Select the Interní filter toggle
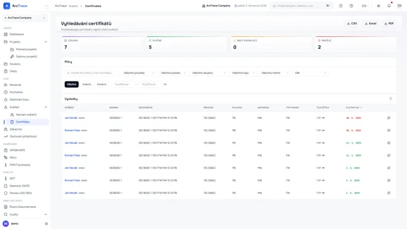The image size is (407, 229). (x=86, y=85)
